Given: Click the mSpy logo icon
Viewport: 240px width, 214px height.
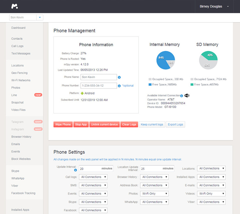Looking at the screenshot, I should point(15,6).
